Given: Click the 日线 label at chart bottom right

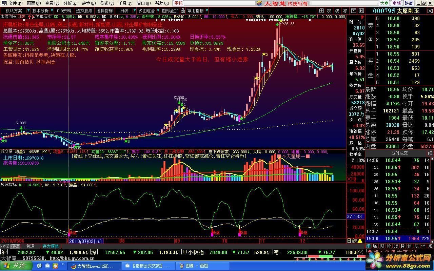Looking at the screenshot, I should pyautogui.click(x=352, y=241).
